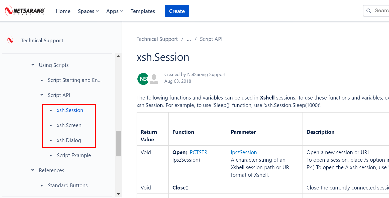
Task: Click the search magnifier icon
Action: (369, 11)
